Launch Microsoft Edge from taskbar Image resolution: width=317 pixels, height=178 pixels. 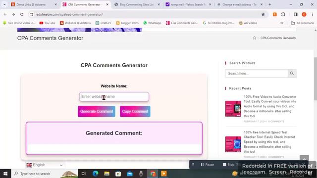tap(96, 174)
